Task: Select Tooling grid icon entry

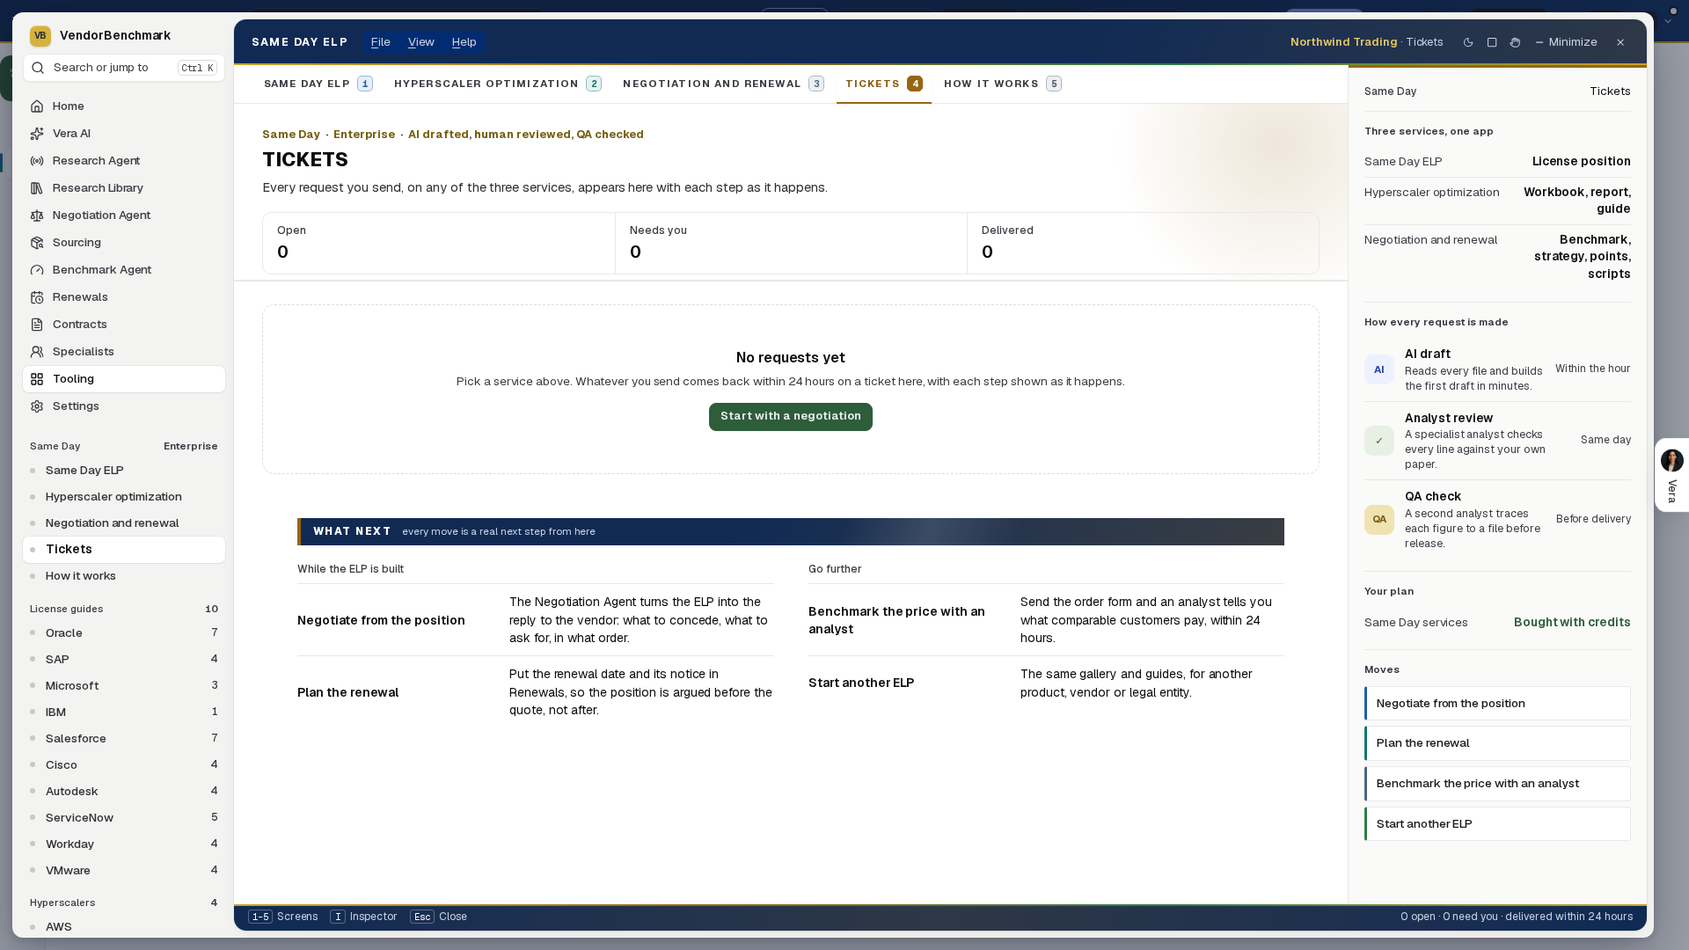Action: coord(123,379)
